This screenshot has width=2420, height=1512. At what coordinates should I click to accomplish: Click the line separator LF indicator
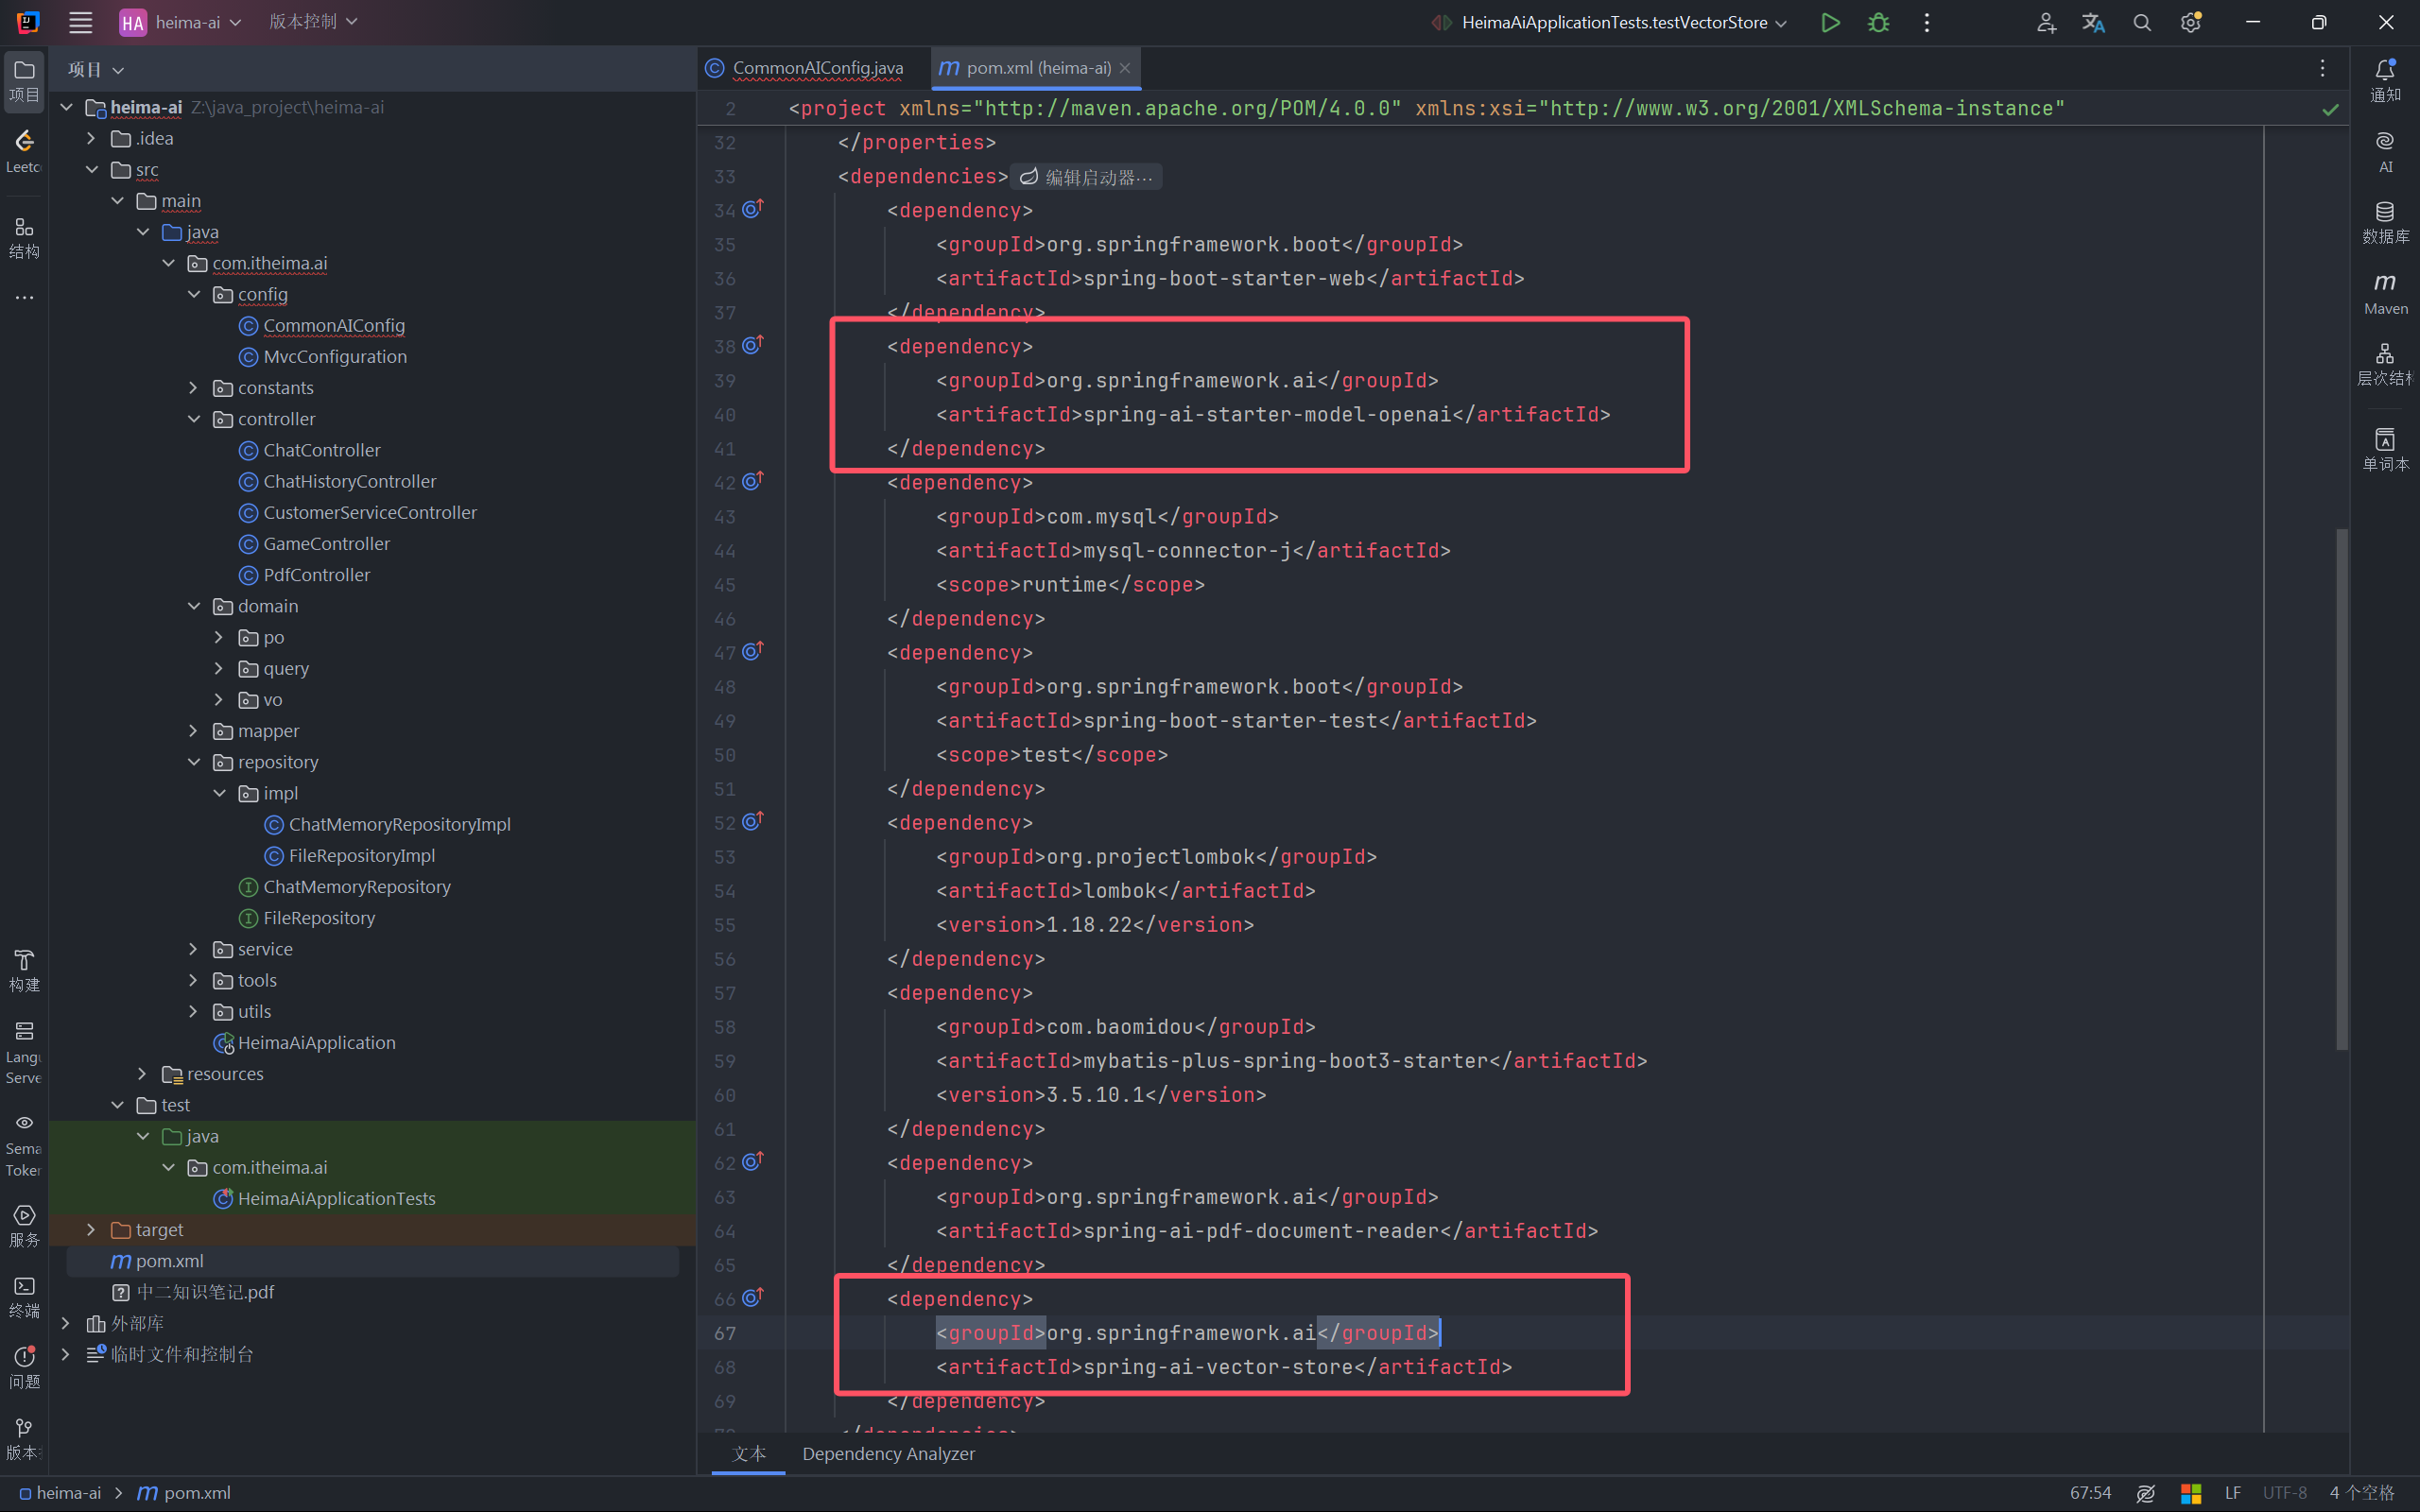[2232, 1493]
